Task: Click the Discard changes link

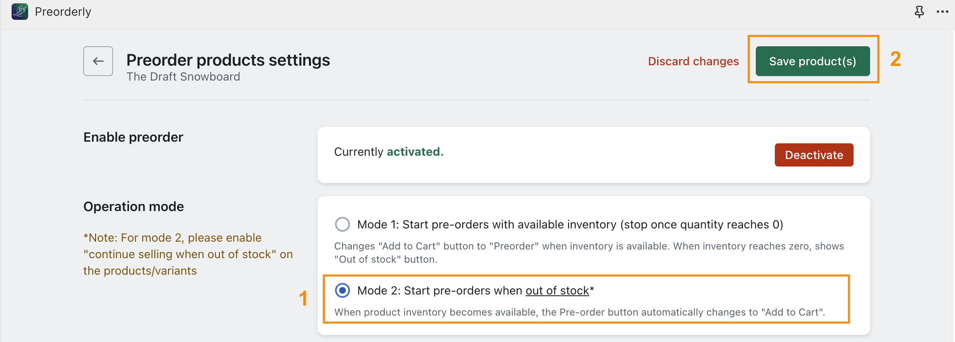Action: tap(693, 61)
